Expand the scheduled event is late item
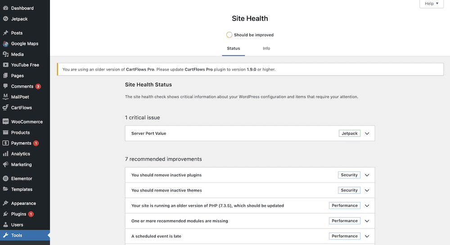Image resolution: width=450 pixels, height=245 pixels. pos(367,236)
